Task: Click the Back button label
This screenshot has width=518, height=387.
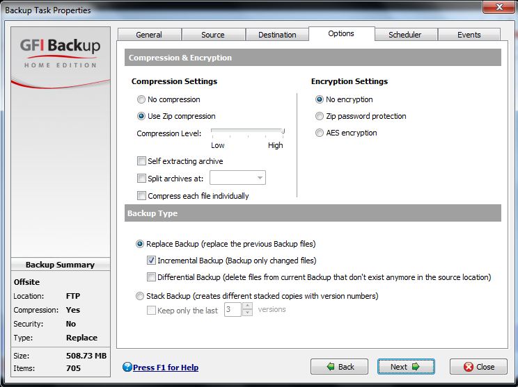Action: [346, 367]
